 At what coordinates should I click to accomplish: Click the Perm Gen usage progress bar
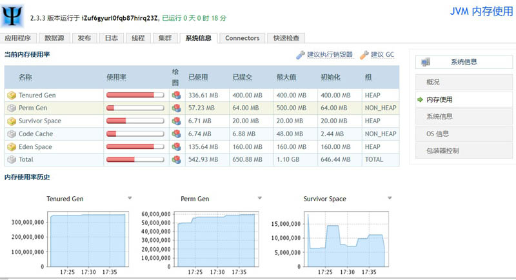(135, 108)
